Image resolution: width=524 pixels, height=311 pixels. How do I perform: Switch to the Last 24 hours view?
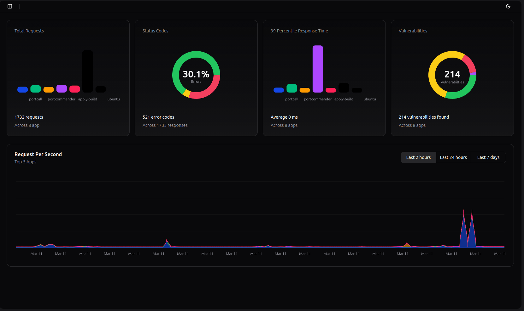coord(453,157)
